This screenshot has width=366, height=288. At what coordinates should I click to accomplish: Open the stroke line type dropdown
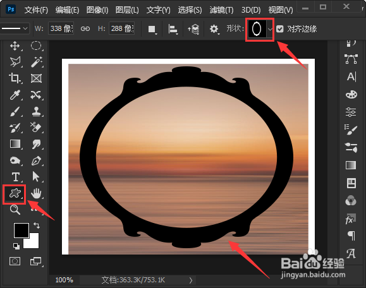[15, 28]
